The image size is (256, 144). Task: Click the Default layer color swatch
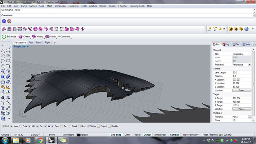tap(78, 135)
